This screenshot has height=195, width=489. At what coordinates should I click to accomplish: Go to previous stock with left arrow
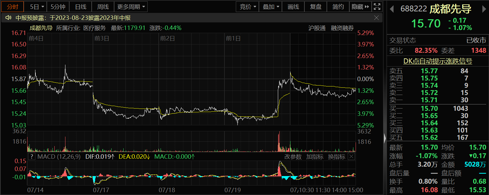[x=392, y=9]
